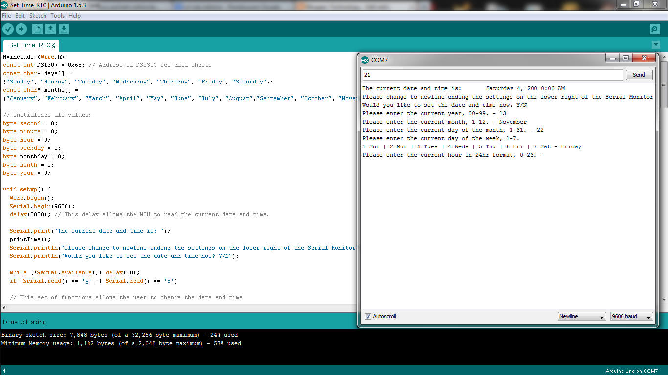Click the "Would you like to set" serial line
Viewport: 668px width, 375px height.
445,105
